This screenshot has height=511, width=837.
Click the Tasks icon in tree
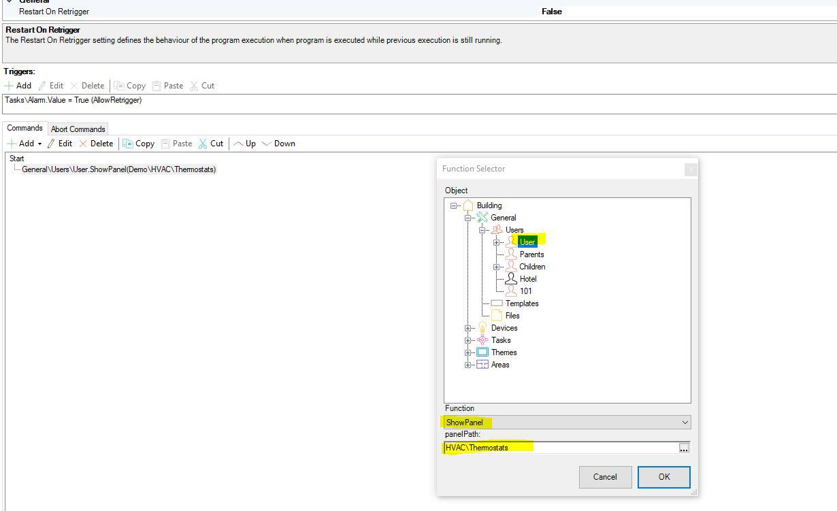pos(482,340)
